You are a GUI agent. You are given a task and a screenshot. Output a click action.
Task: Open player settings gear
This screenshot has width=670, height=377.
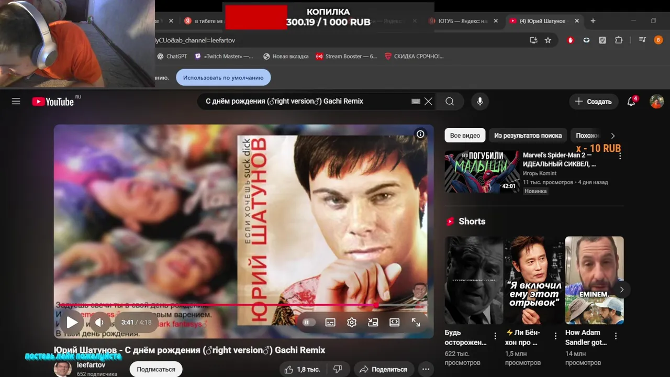point(352,323)
